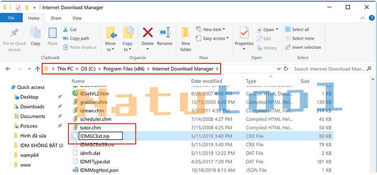Screen dimensions: 377x175
Task: Click History in the Open group
Action: point(267,48)
